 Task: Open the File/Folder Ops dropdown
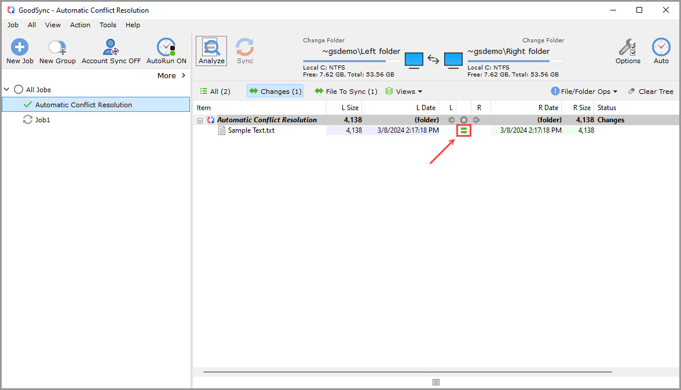(x=584, y=92)
